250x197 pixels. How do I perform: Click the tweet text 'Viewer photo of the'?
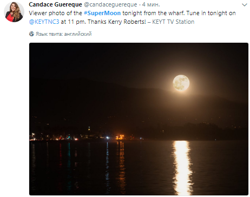tap(55, 13)
